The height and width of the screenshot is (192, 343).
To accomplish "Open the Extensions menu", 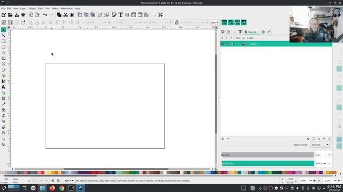I will tap(66, 9).
